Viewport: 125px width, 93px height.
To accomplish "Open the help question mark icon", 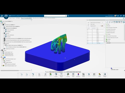I will point(124,16).
